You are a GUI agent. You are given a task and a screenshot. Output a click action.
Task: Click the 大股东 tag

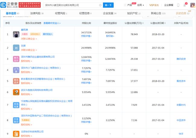(x=25, y=34)
